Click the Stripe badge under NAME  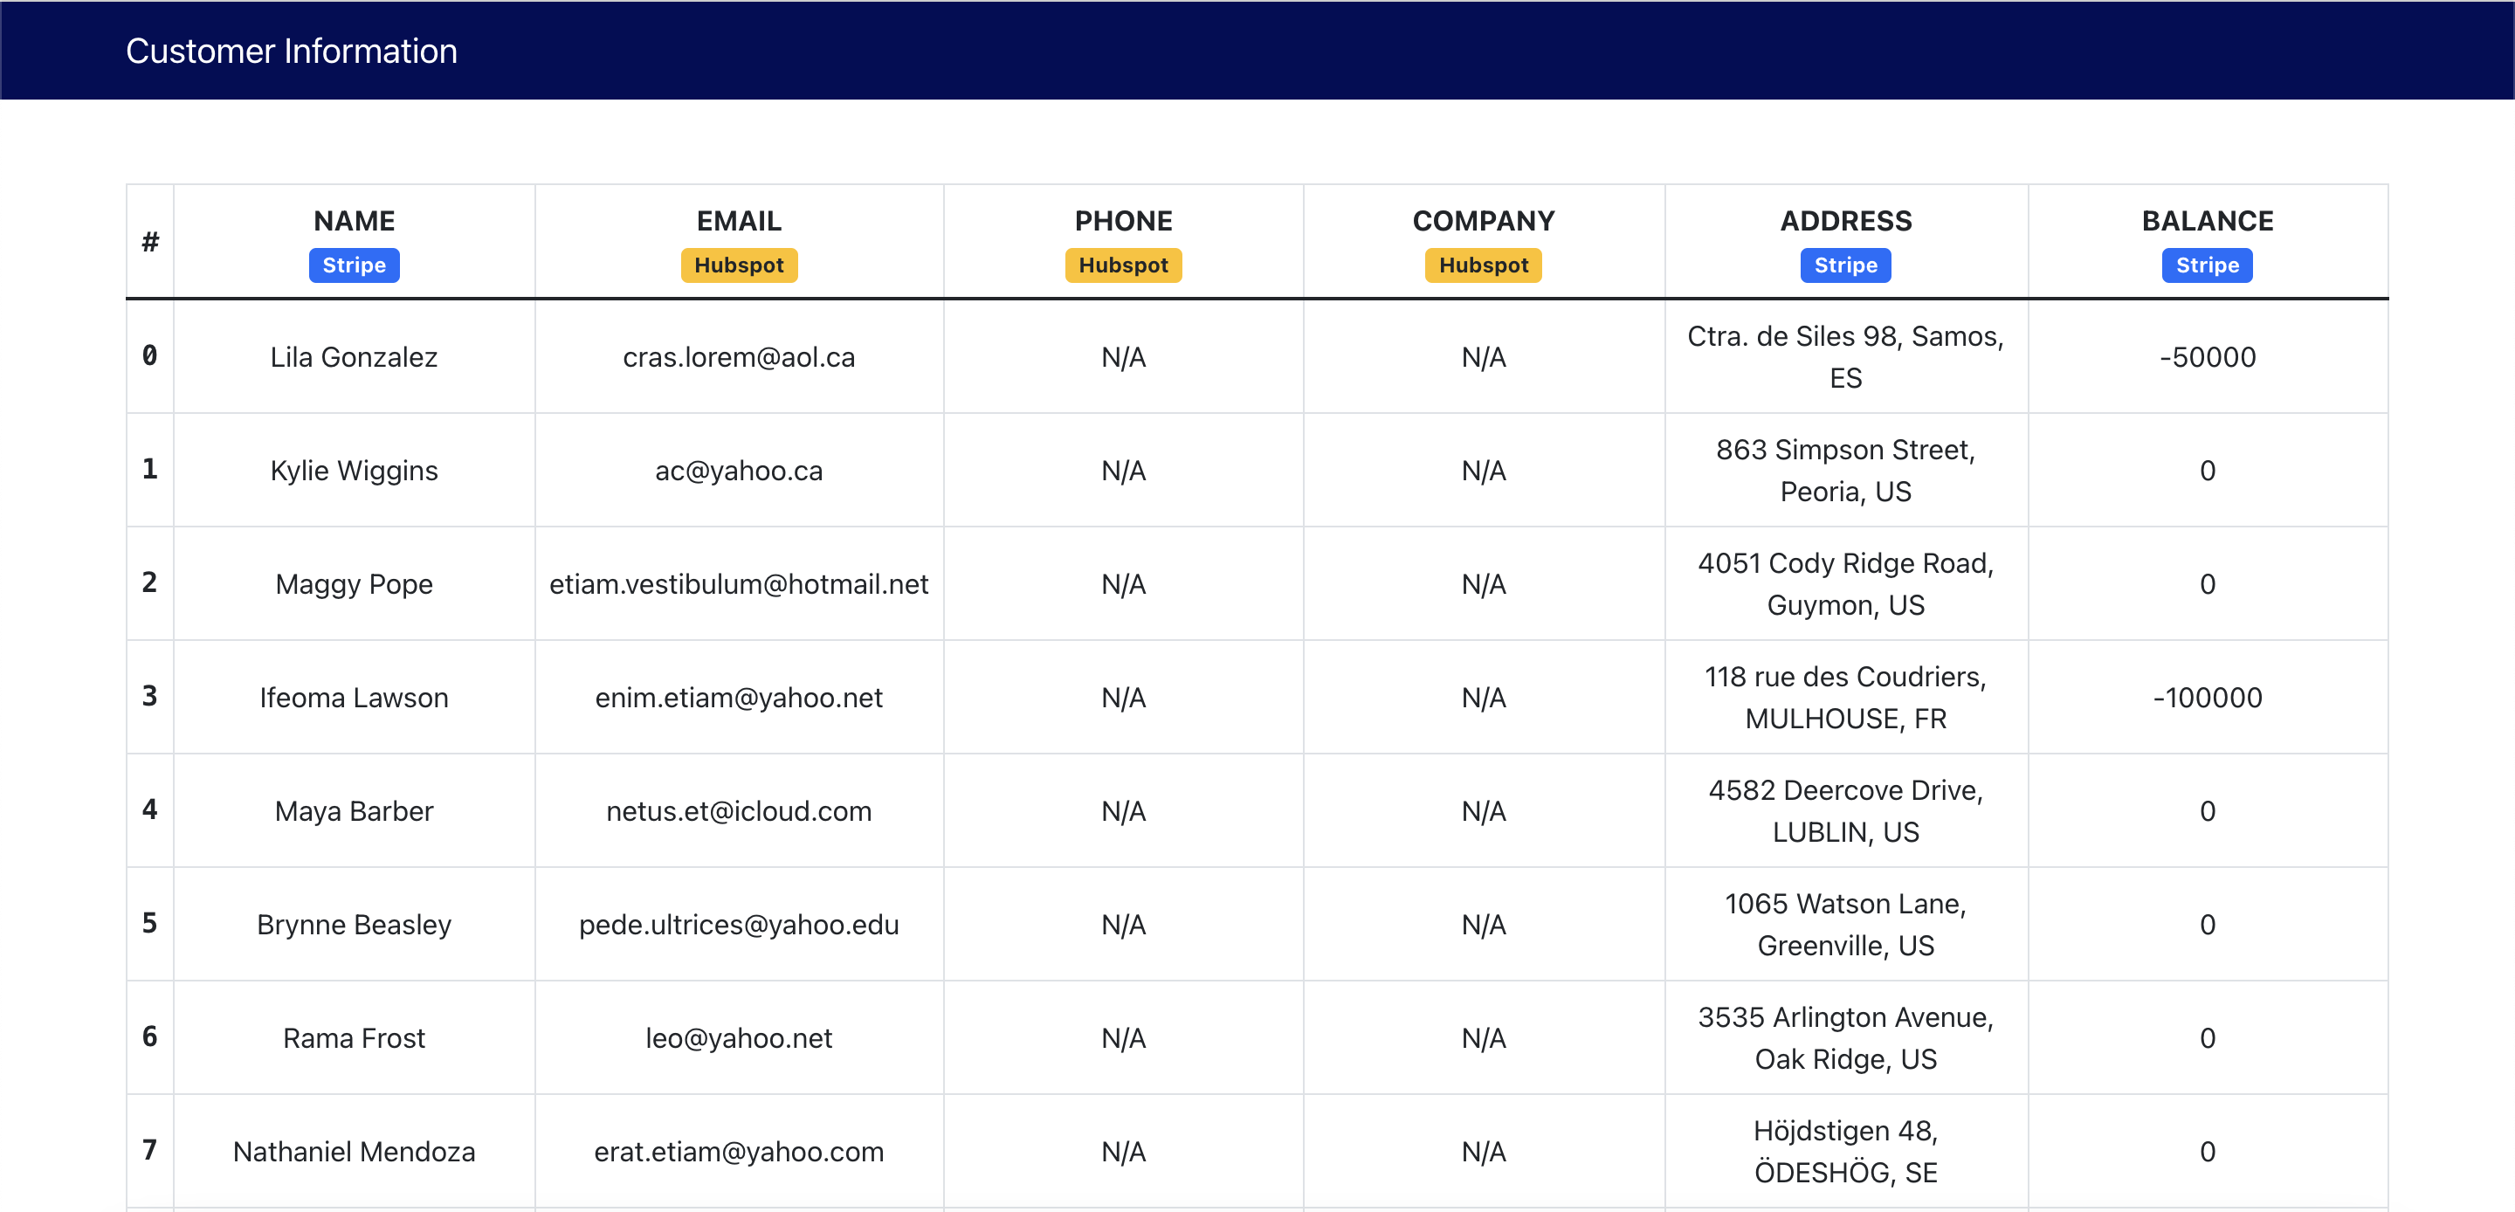tap(354, 265)
